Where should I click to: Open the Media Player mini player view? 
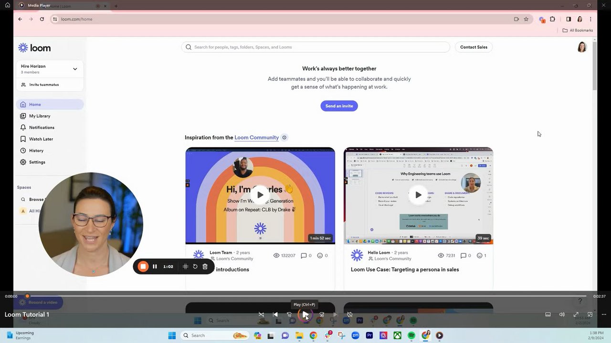click(x=590, y=314)
